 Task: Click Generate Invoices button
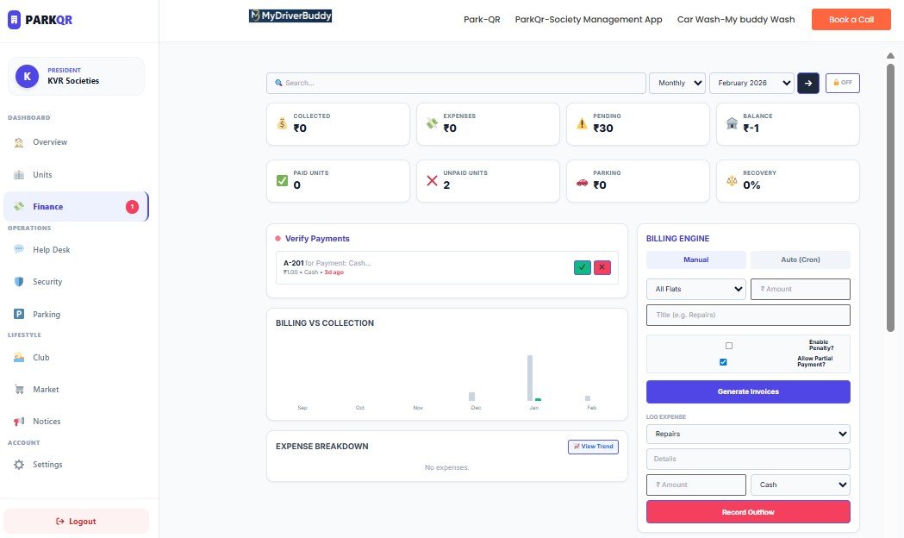click(x=748, y=391)
